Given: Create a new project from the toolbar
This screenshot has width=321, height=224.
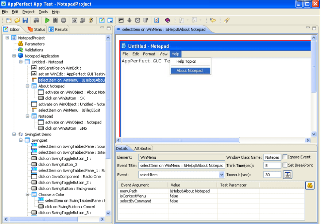Looking at the screenshot, I should pos(8,20).
